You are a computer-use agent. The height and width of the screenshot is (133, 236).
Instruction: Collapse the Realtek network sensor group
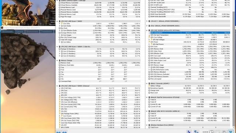[x=147, y=98]
